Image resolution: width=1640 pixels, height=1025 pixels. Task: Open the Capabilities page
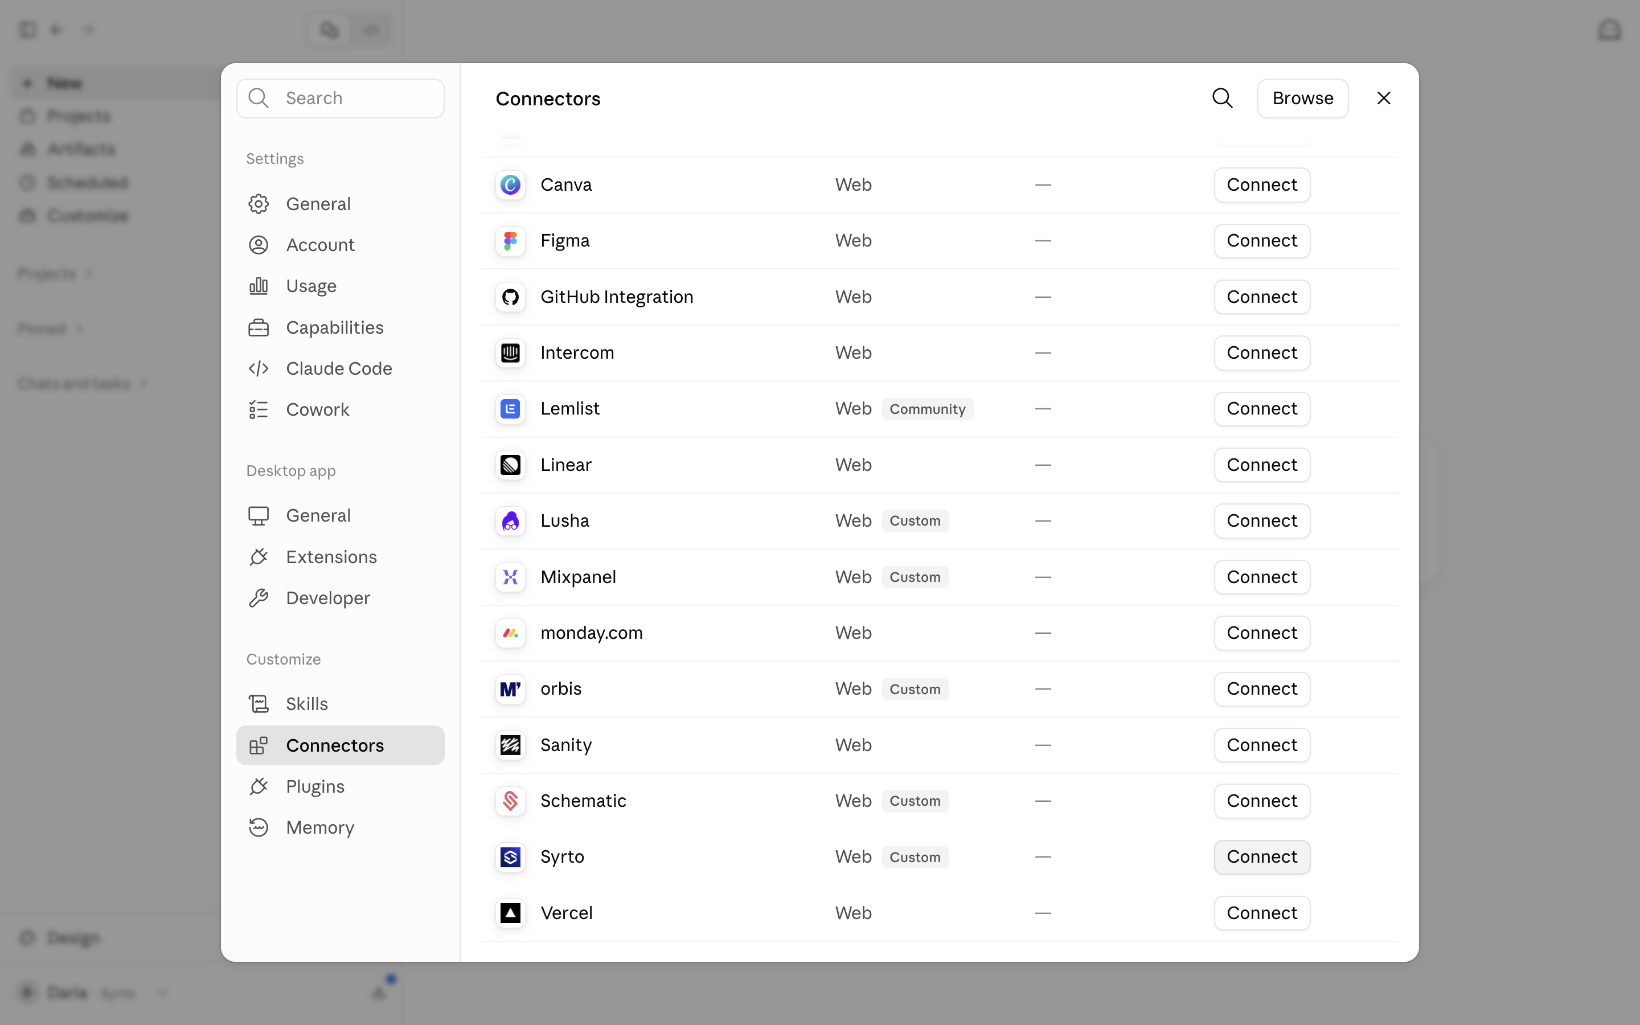point(340,327)
